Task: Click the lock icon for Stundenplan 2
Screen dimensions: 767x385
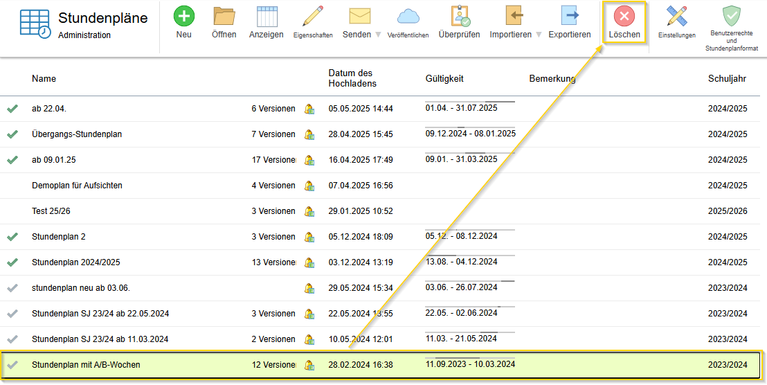Action: pyautogui.click(x=309, y=238)
